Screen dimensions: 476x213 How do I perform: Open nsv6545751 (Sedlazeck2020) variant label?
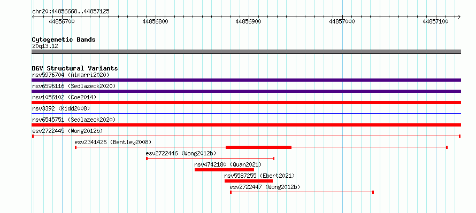point(74,120)
